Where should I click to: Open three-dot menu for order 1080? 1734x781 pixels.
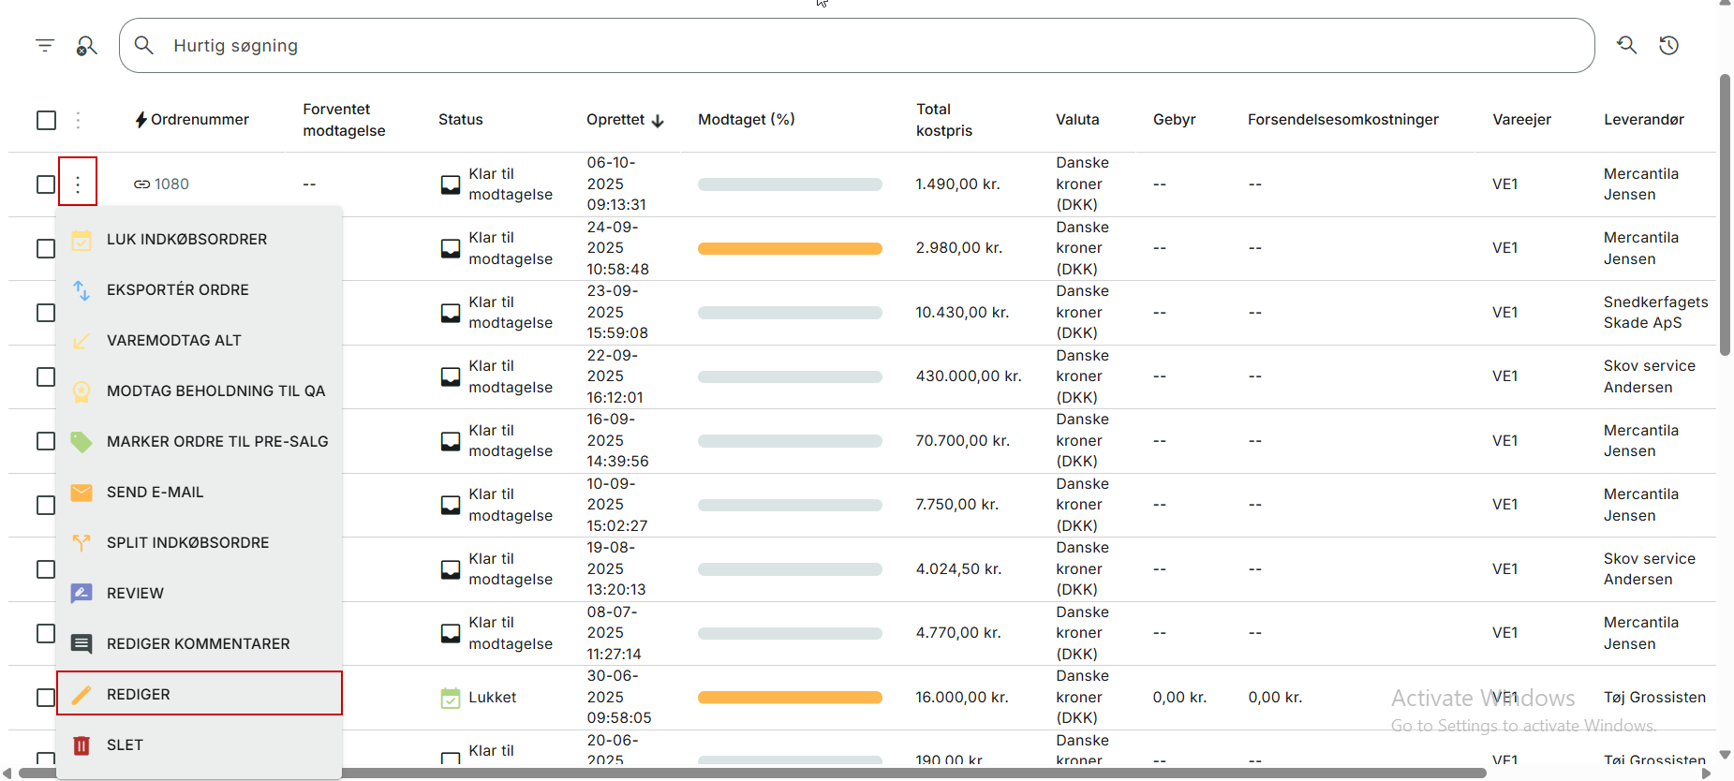[x=78, y=184]
